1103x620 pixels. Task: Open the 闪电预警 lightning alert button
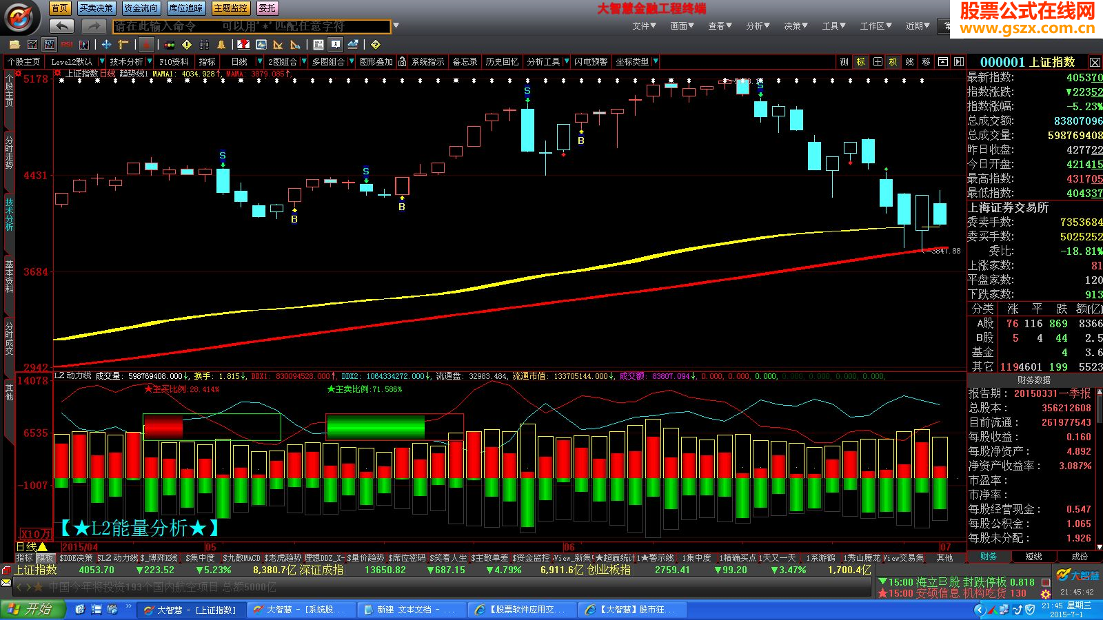pyautogui.click(x=591, y=62)
